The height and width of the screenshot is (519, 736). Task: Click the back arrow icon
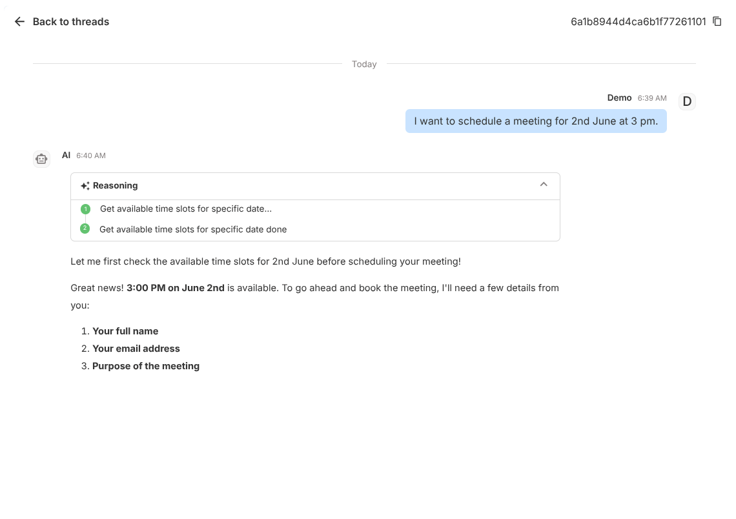tap(19, 21)
